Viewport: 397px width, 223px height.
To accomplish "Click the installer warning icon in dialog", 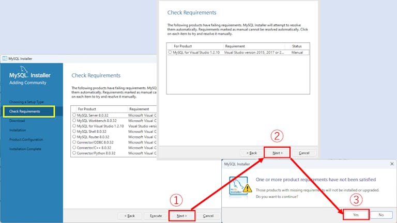I will click(x=240, y=186).
